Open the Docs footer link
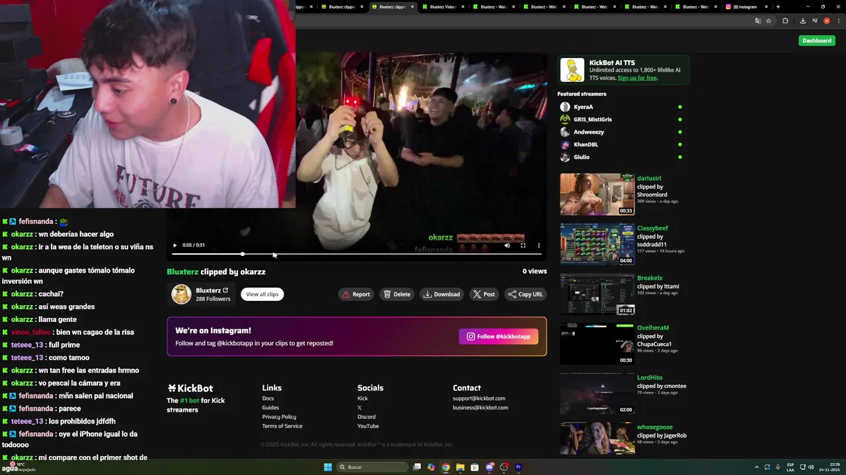 [268, 398]
